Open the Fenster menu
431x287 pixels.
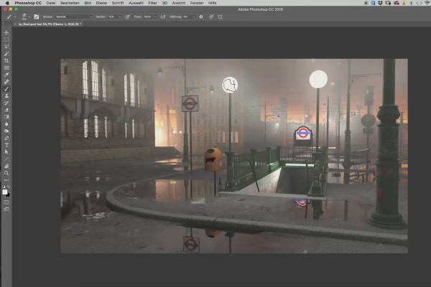[197, 3]
